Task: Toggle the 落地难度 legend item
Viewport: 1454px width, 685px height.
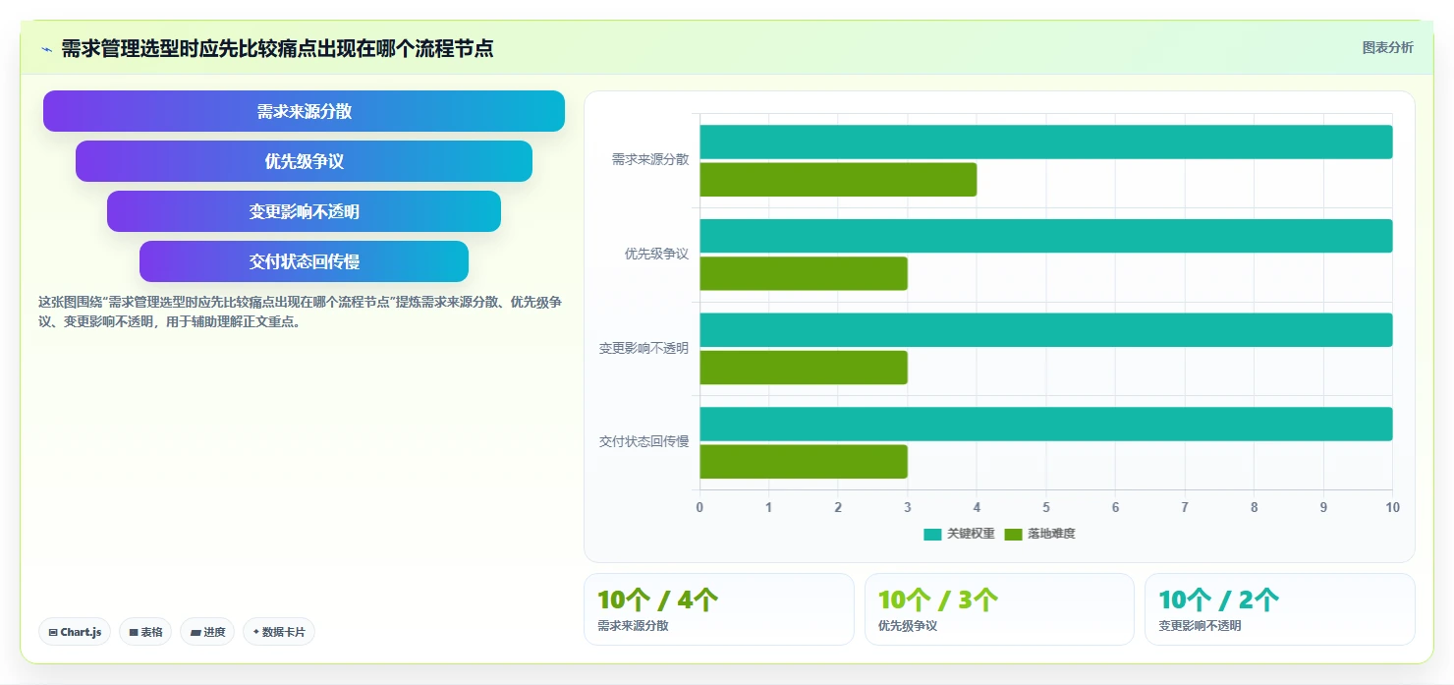Action: [x=1039, y=534]
